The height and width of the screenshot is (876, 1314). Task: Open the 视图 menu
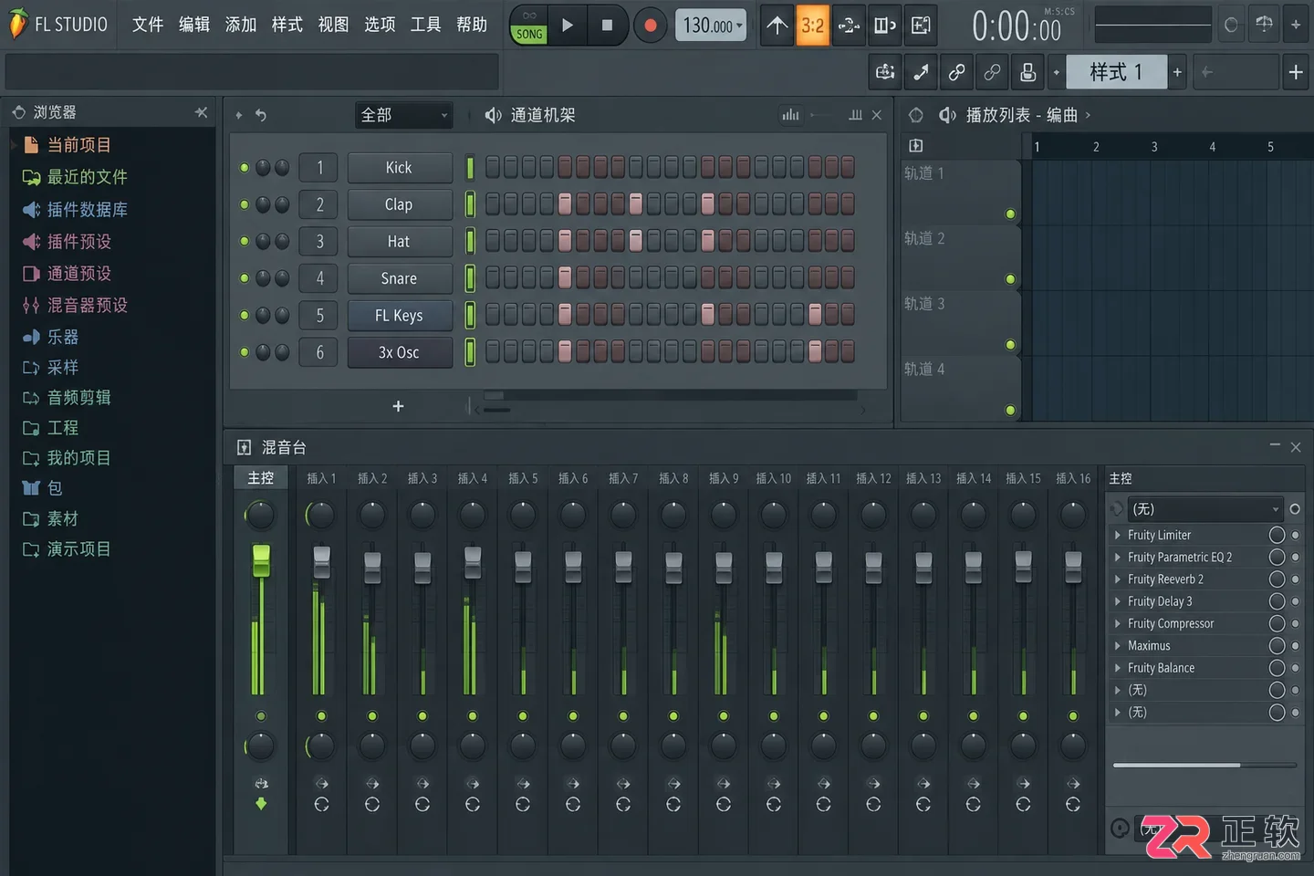click(334, 25)
